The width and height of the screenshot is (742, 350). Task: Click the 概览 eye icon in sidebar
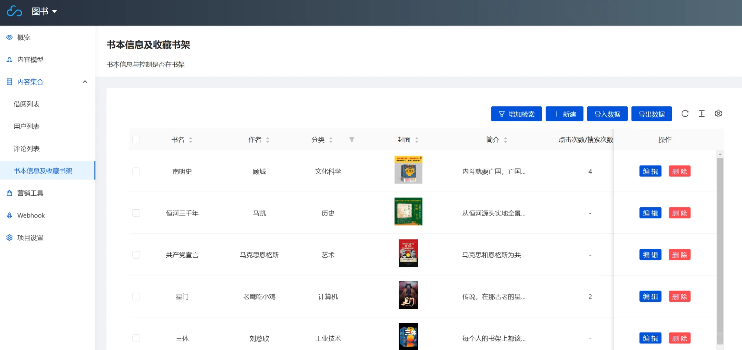pyautogui.click(x=9, y=37)
